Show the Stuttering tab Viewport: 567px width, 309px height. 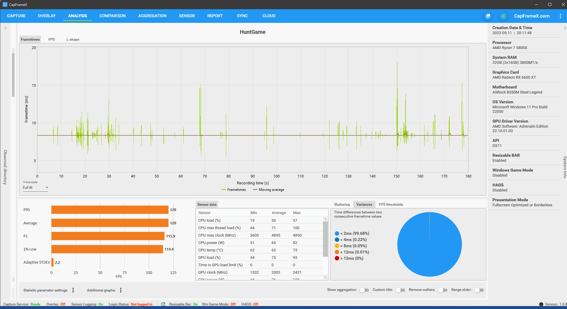[x=342, y=205]
